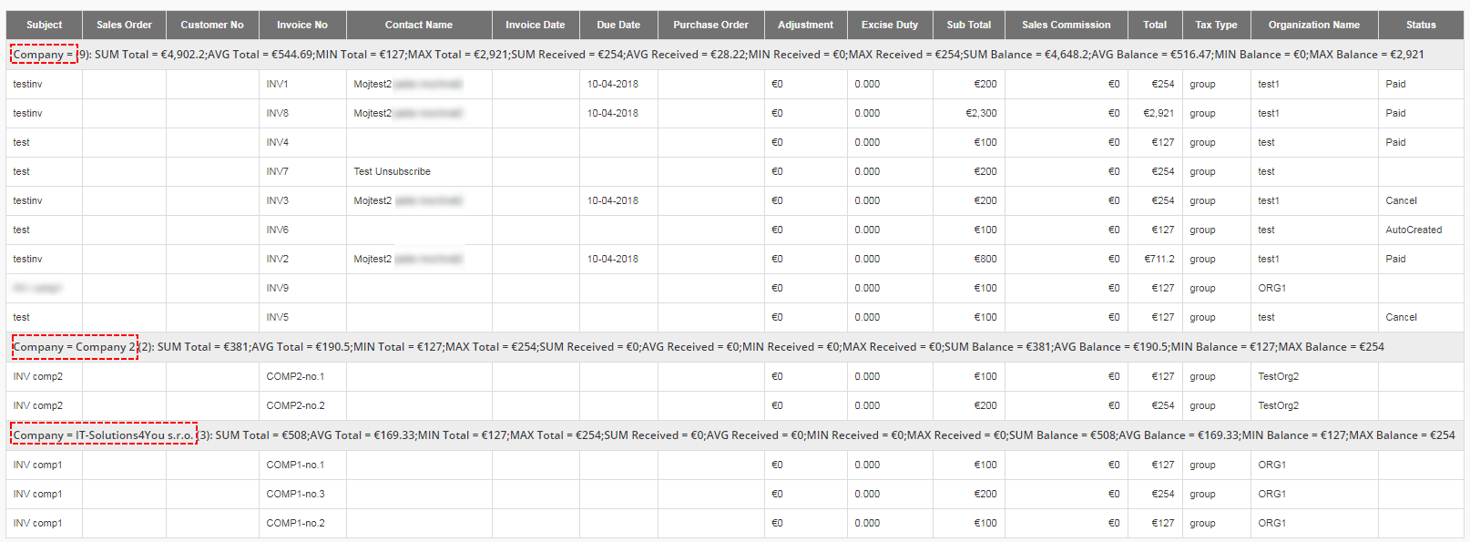Collapse the 'Company = Company 2' group row
Image resolution: width=1470 pixels, height=542 pixels.
coord(75,347)
